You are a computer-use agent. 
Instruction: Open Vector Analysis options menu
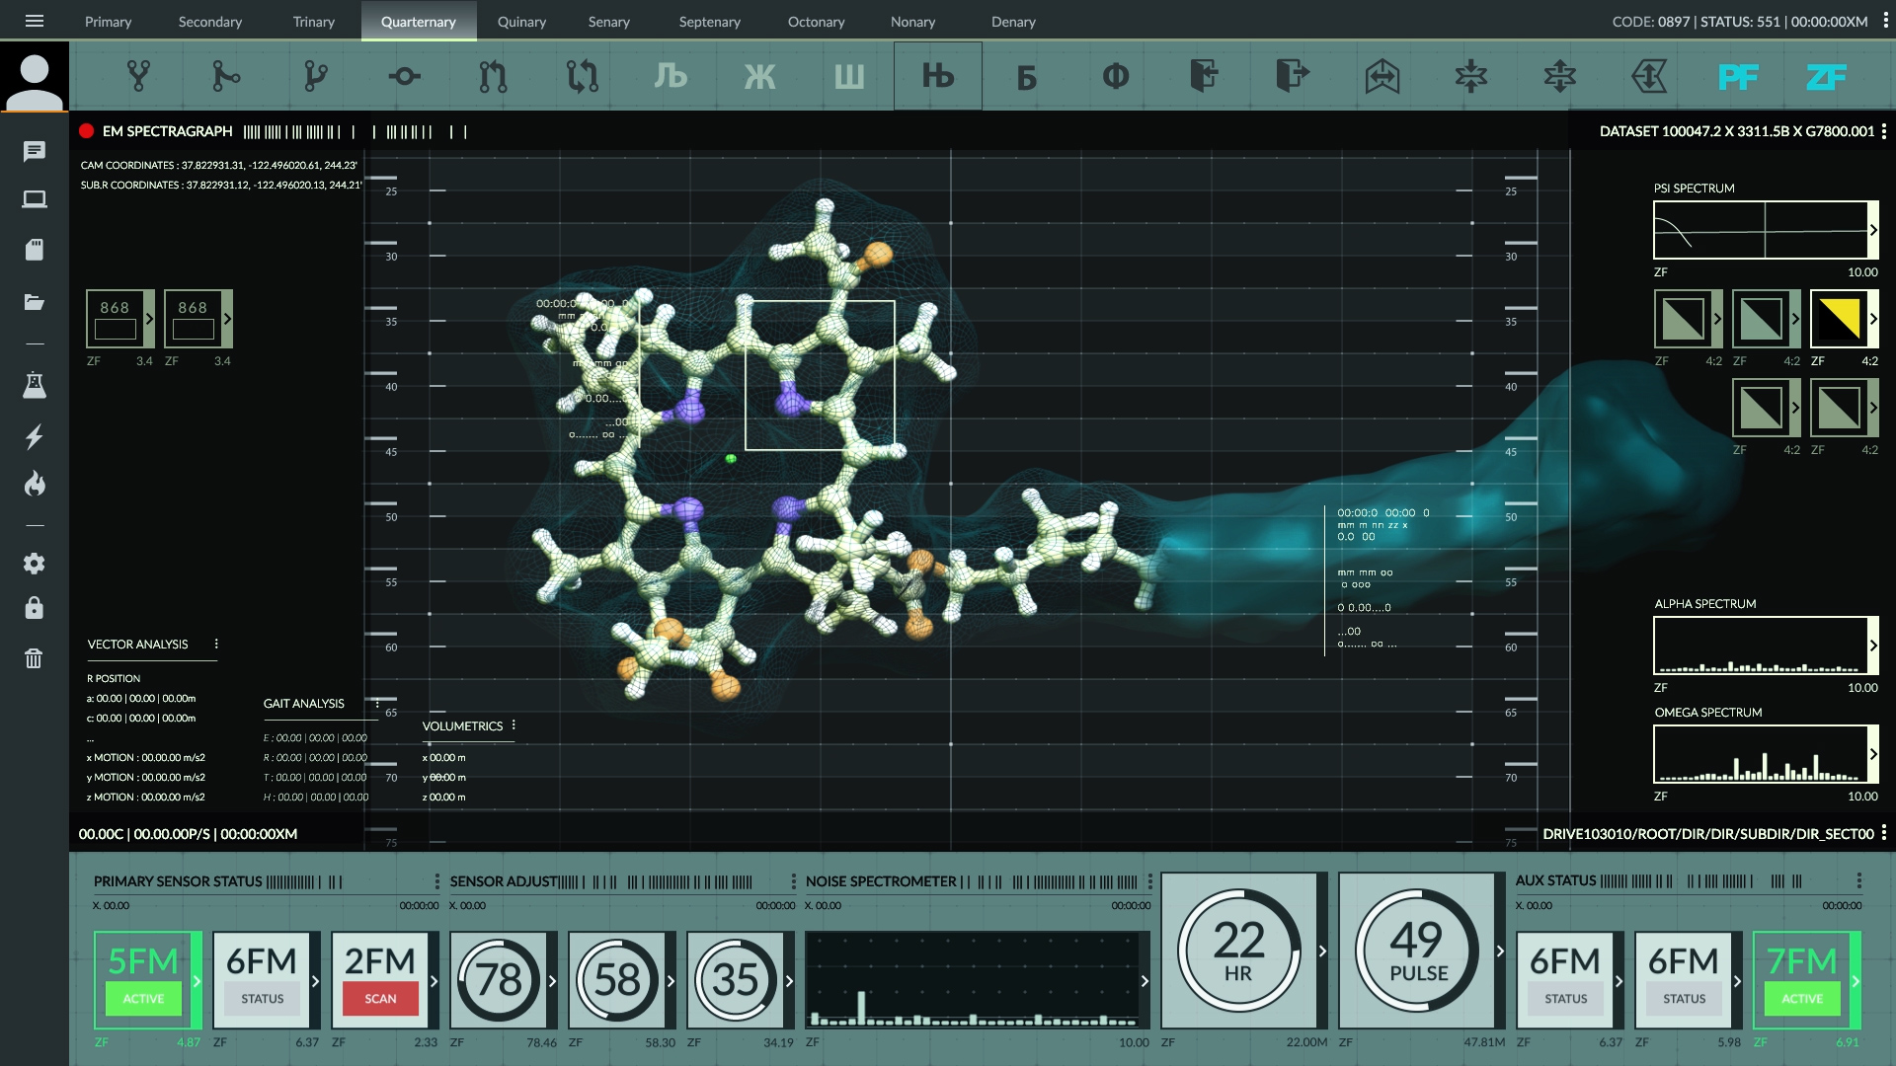(216, 644)
